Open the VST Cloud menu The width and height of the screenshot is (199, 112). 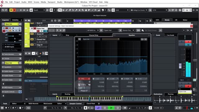point(93,2)
